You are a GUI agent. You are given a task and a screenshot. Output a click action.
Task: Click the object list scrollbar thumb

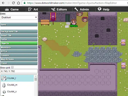[36, 79]
